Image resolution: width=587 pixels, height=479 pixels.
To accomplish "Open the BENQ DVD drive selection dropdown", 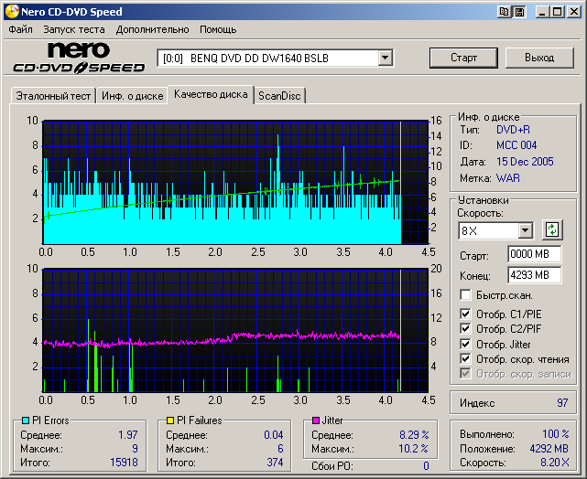I will pos(386,59).
